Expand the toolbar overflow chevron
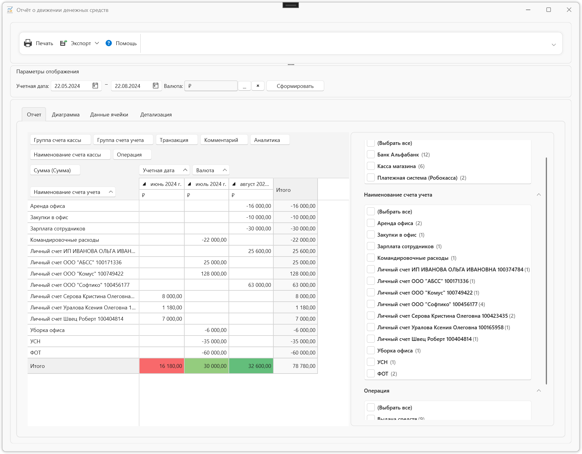Image resolution: width=582 pixels, height=454 pixels. (554, 45)
